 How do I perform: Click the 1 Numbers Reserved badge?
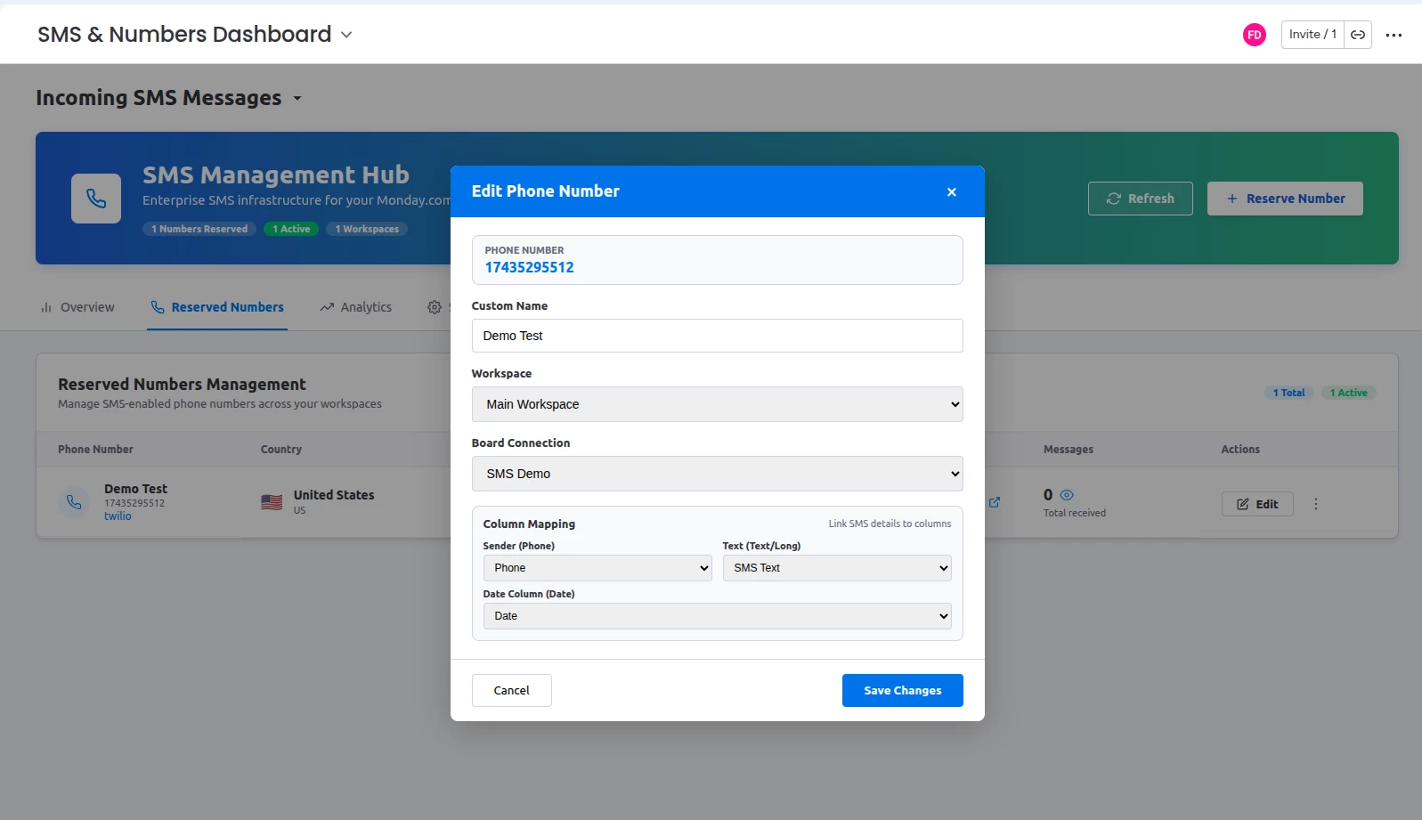click(x=199, y=229)
